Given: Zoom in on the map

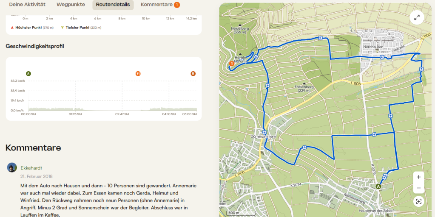Looking at the screenshot, I should point(418,177).
